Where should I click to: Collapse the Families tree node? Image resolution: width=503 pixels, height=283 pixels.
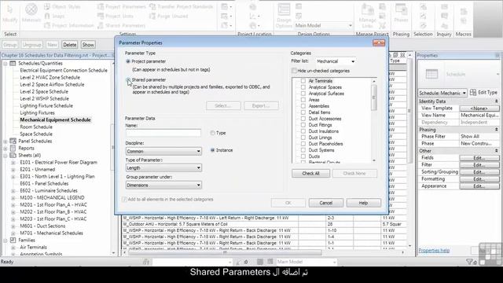[x=6, y=241]
